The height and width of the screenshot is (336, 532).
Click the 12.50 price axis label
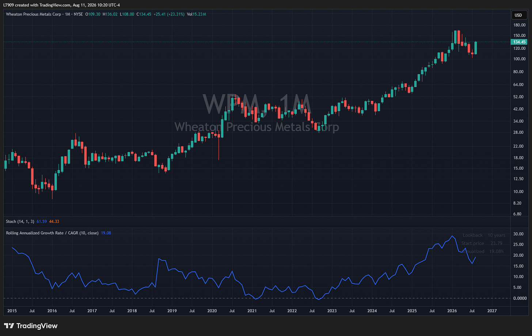click(x=519, y=179)
